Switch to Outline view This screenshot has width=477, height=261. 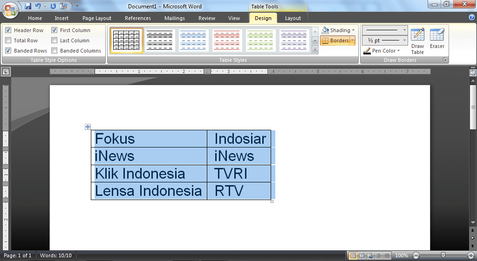378,255
